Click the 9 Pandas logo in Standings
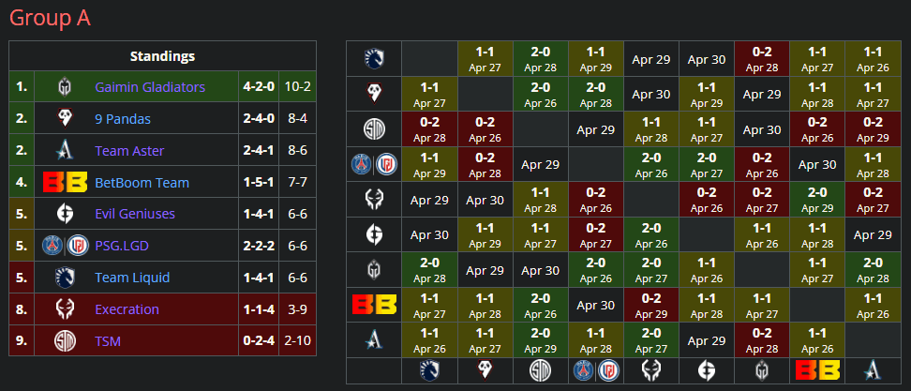The width and height of the screenshot is (911, 391). tap(65, 119)
